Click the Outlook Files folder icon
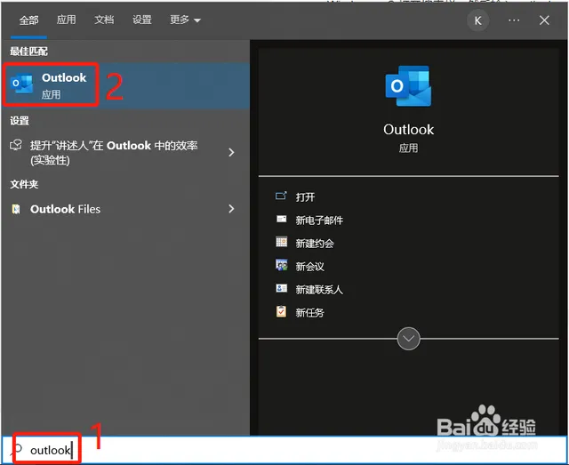 [x=16, y=209]
